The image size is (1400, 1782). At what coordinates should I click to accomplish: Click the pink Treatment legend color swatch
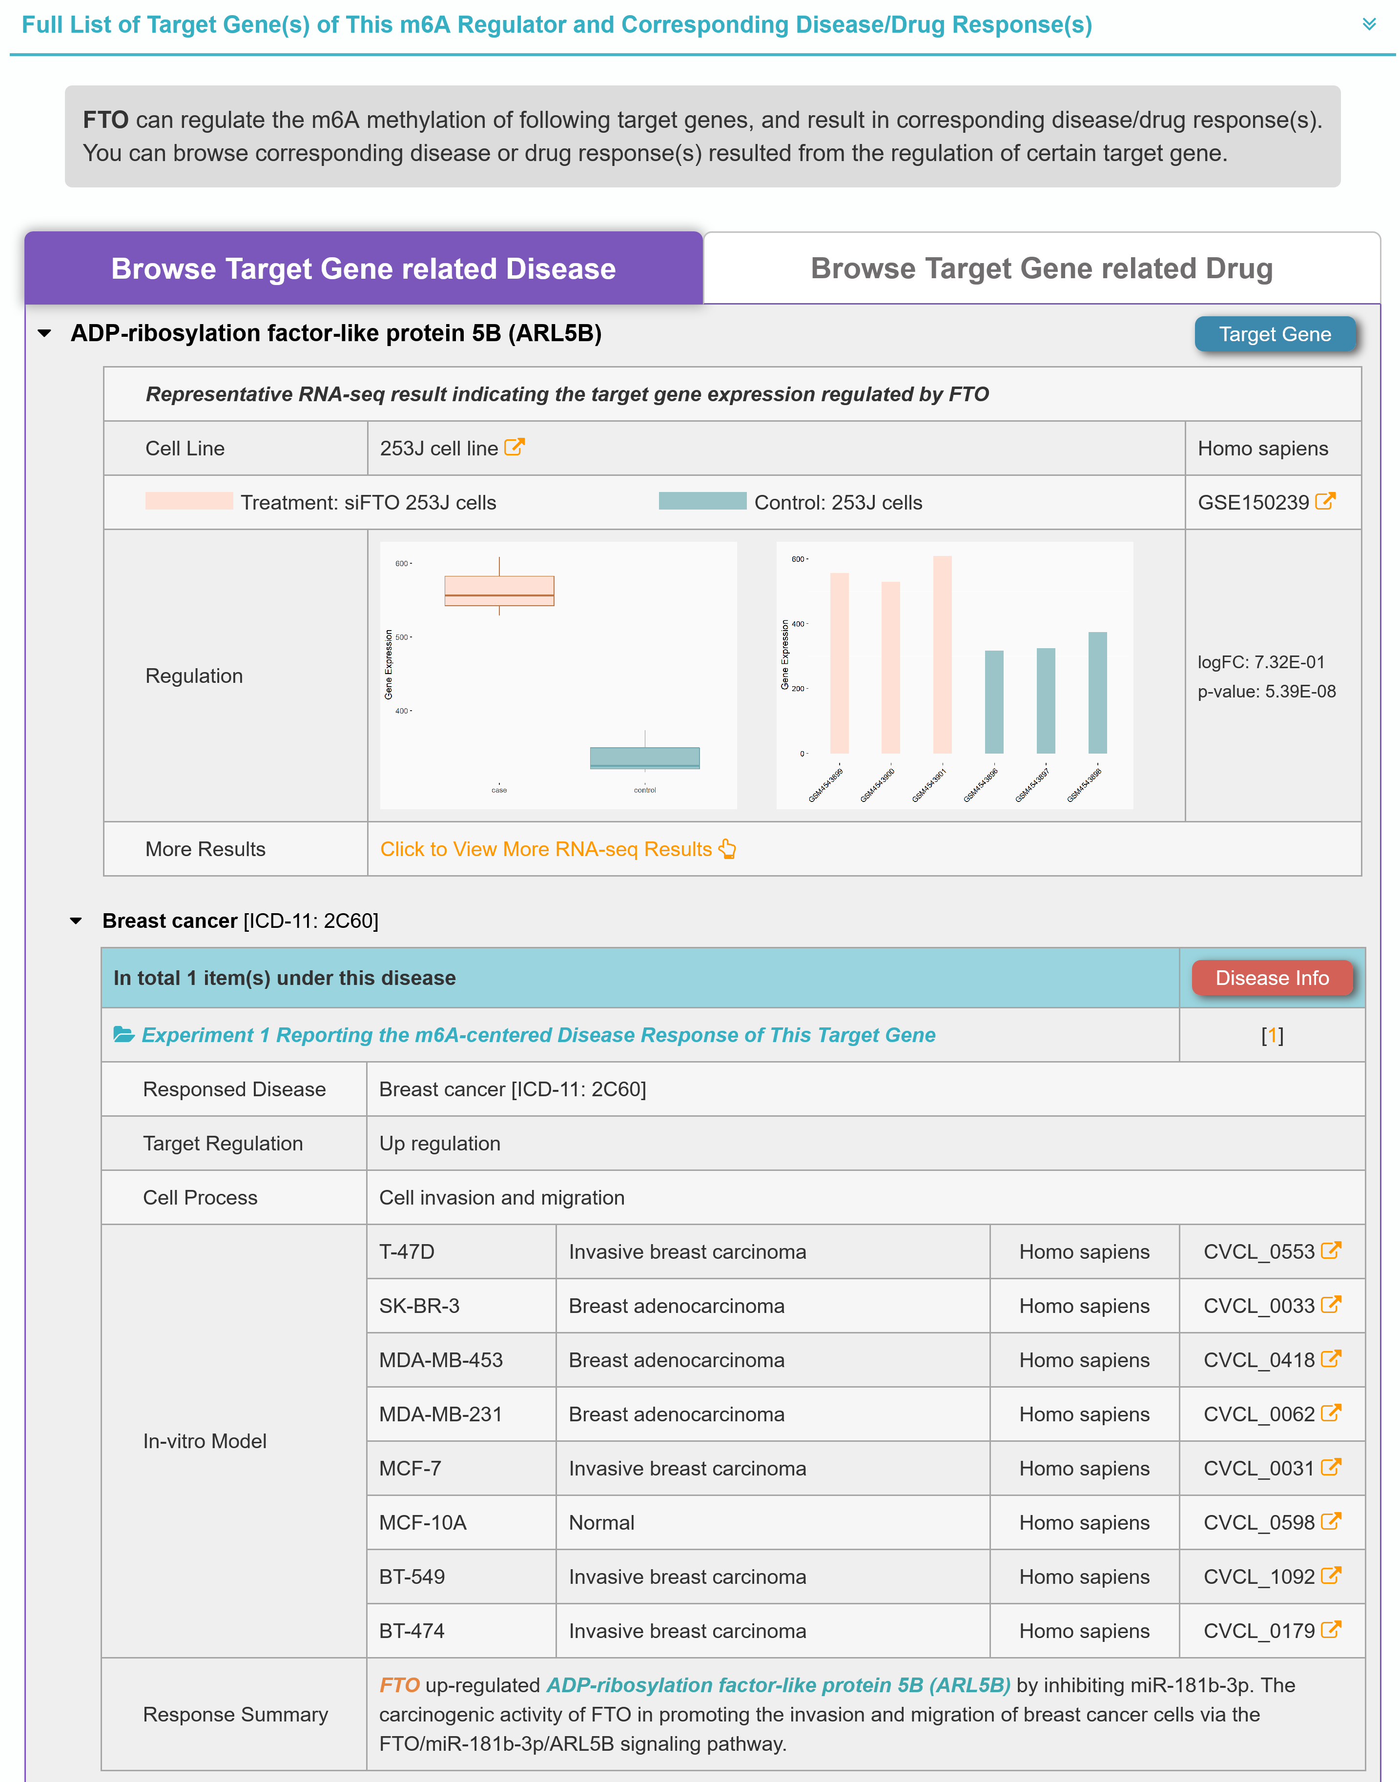point(188,501)
